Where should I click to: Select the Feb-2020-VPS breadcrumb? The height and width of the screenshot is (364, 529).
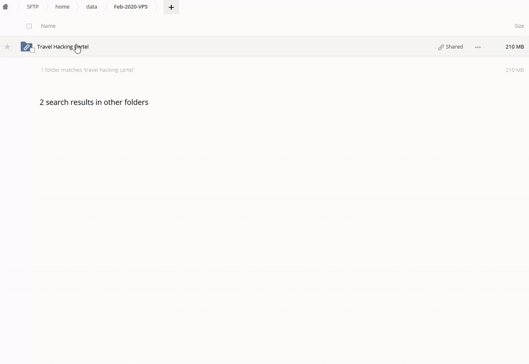point(131,7)
